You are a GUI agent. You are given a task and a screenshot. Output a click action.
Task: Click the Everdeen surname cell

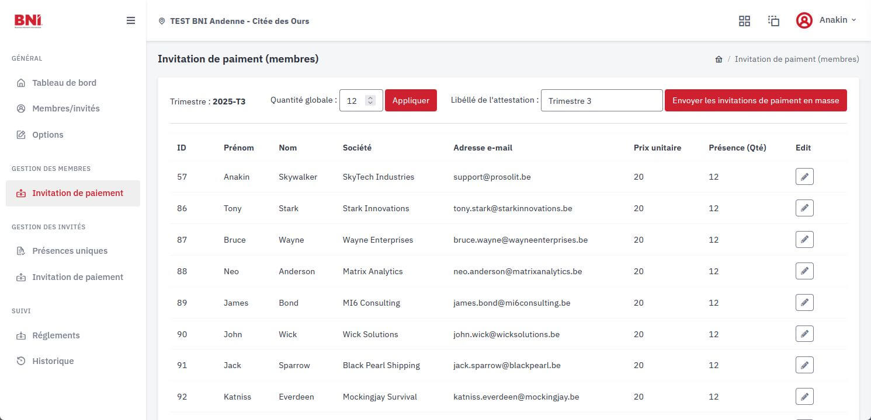point(296,397)
